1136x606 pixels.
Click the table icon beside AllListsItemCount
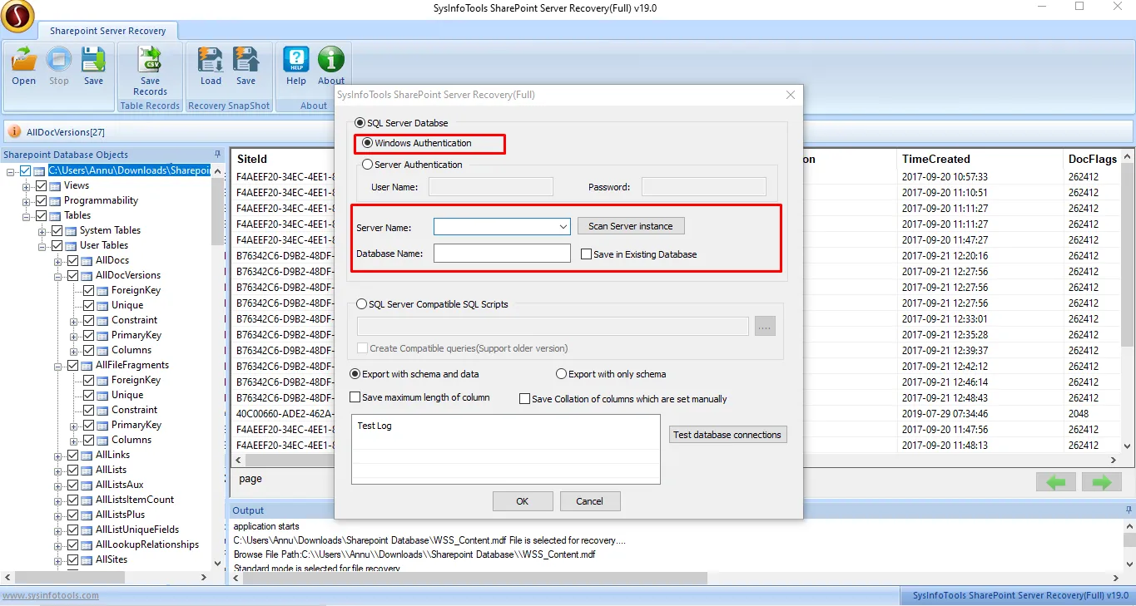[87, 500]
